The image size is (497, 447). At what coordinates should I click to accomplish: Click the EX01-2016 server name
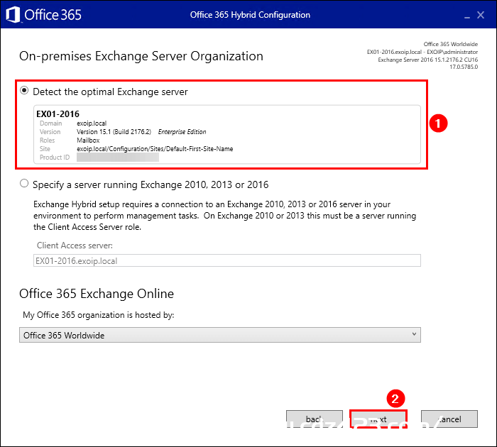tap(58, 114)
